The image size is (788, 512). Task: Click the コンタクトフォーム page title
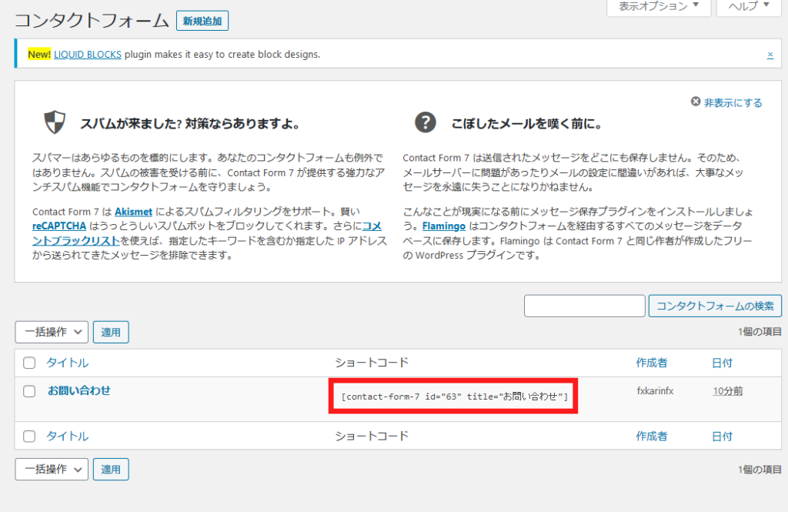(x=92, y=21)
